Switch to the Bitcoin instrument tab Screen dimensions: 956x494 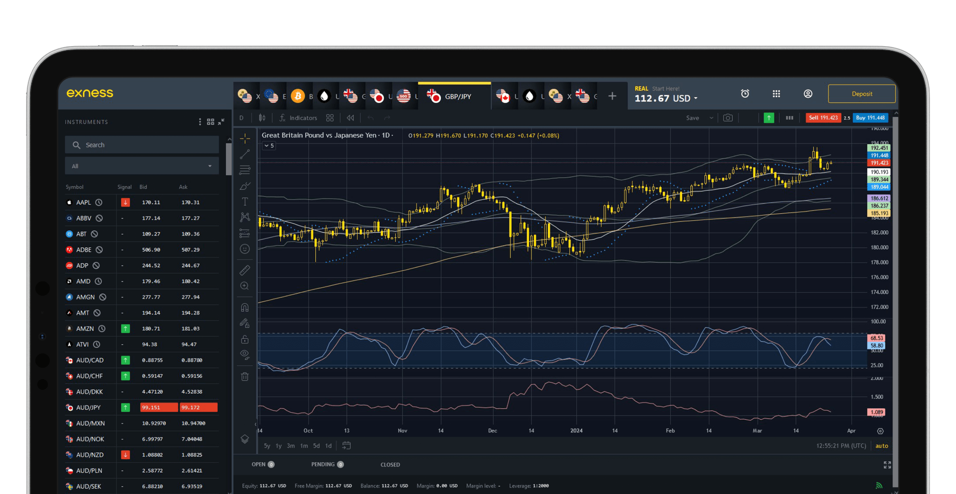299,96
